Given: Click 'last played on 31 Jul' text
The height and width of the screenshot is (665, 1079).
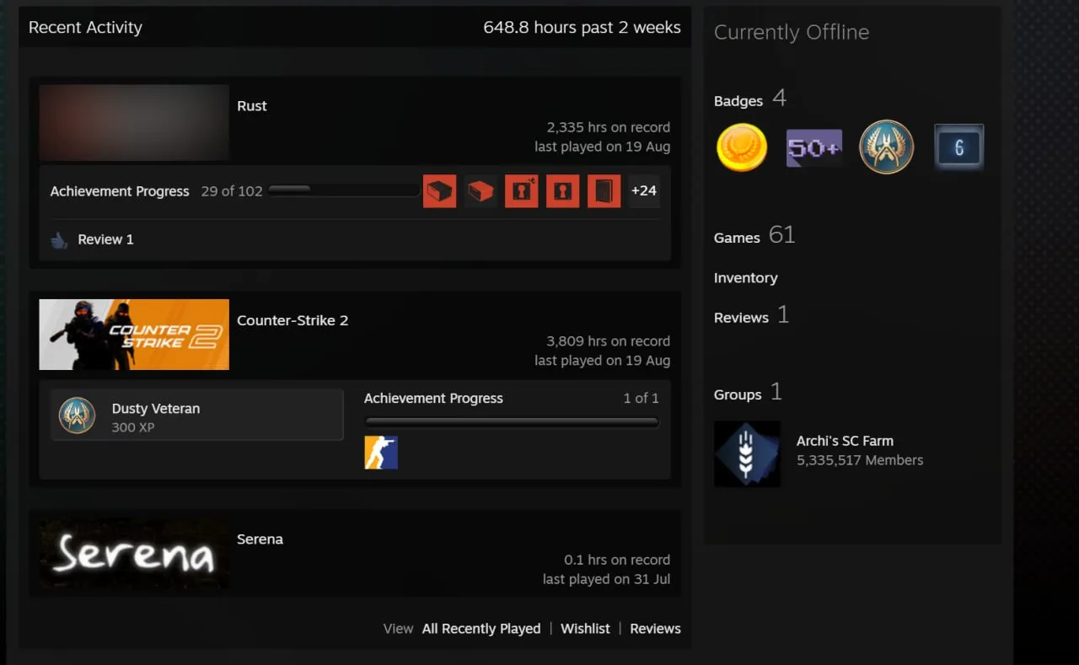Looking at the screenshot, I should click(607, 580).
